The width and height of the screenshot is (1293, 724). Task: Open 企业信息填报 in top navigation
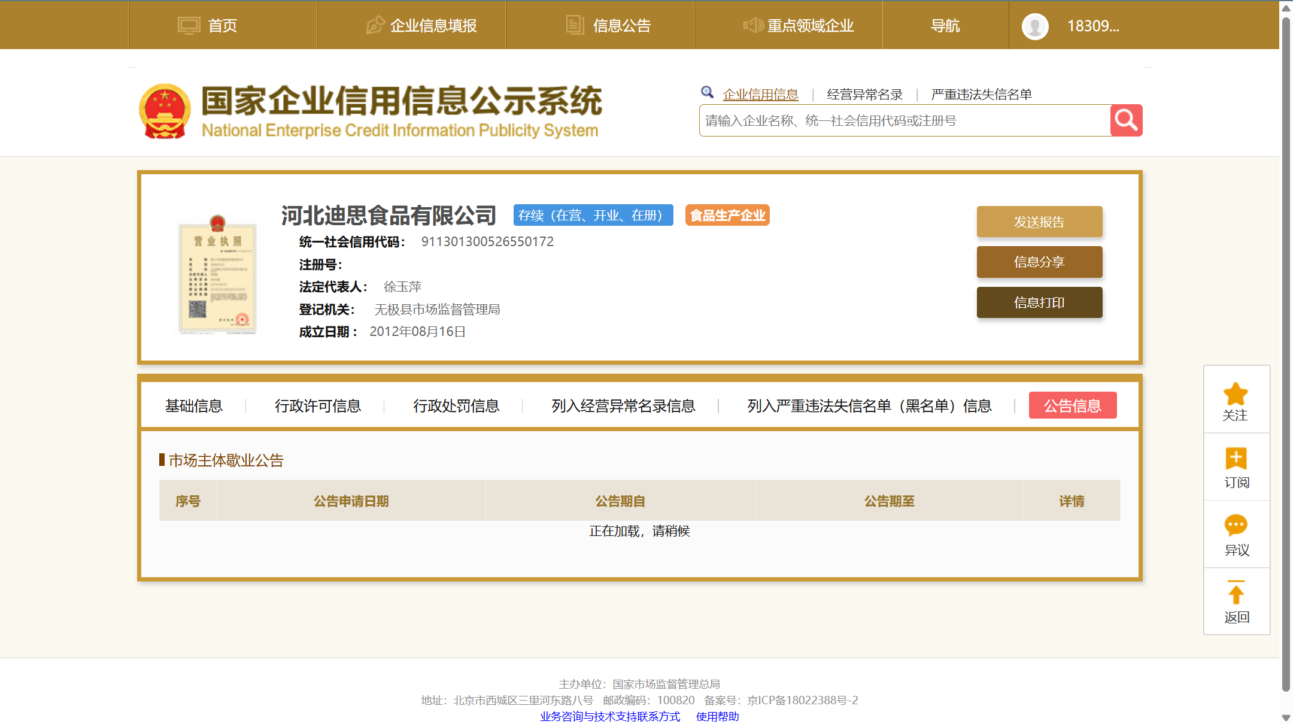point(433,26)
